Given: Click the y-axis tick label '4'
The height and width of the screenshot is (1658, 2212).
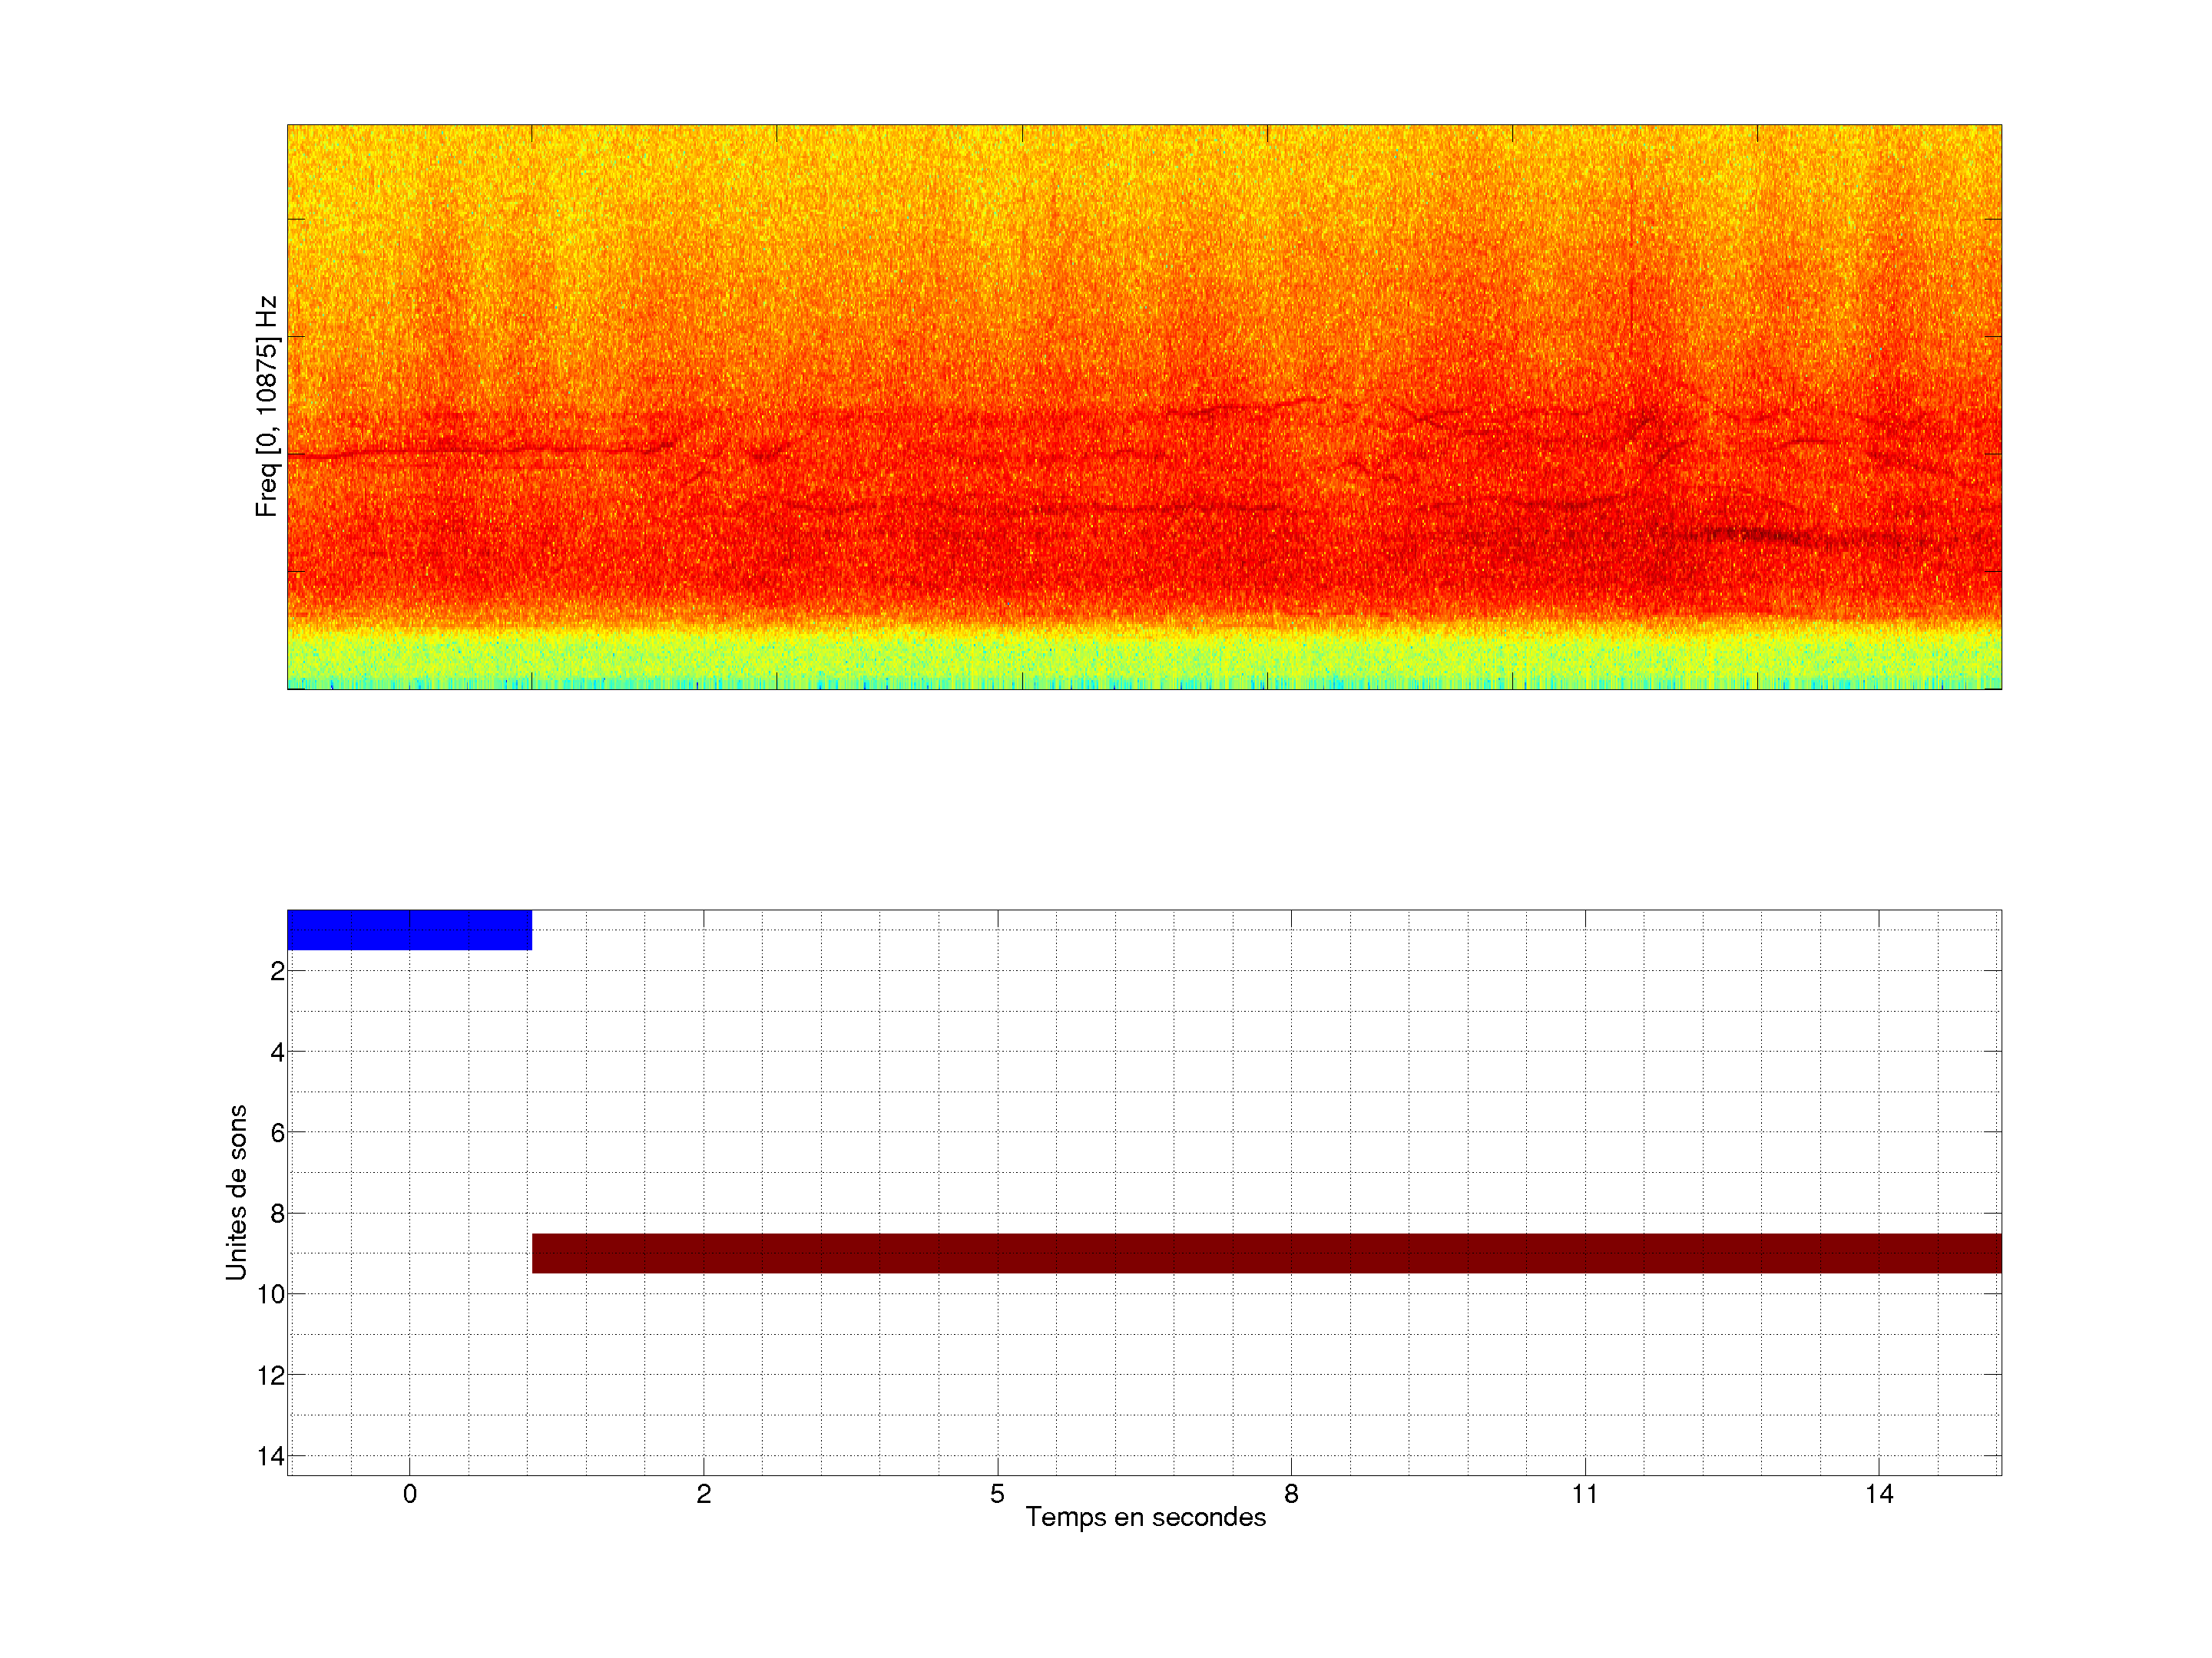Looking at the screenshot, I should click(277, 1052).
